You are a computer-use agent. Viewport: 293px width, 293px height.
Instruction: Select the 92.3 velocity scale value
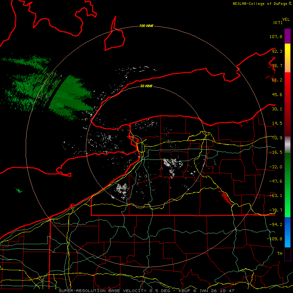[x=277, y=51]
